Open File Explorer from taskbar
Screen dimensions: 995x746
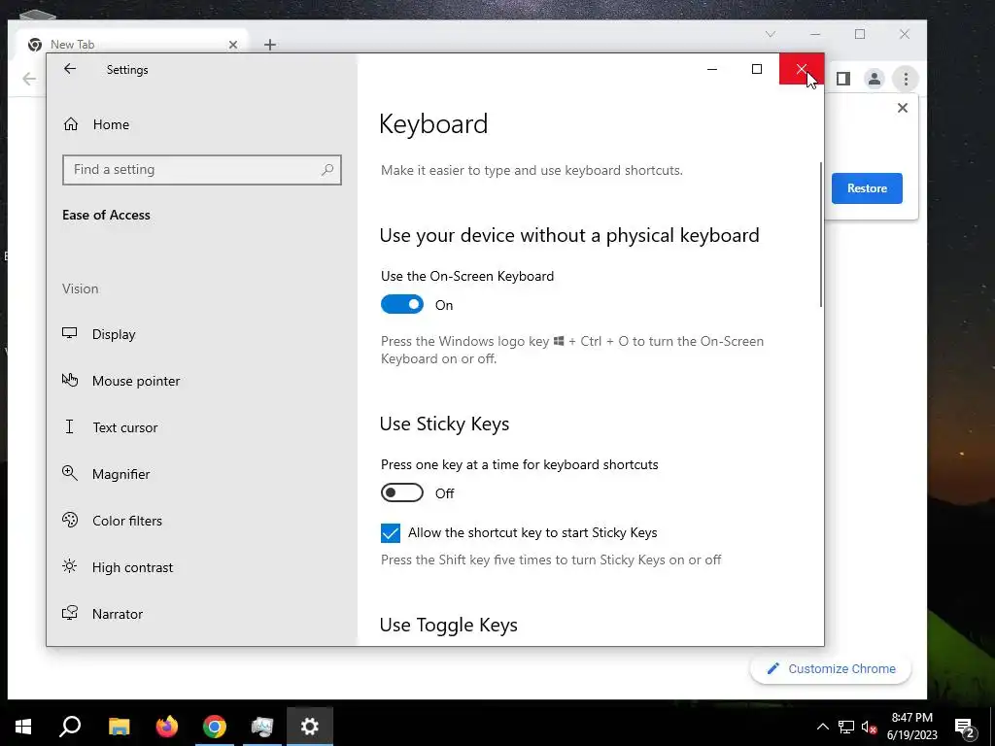[119, 727]
